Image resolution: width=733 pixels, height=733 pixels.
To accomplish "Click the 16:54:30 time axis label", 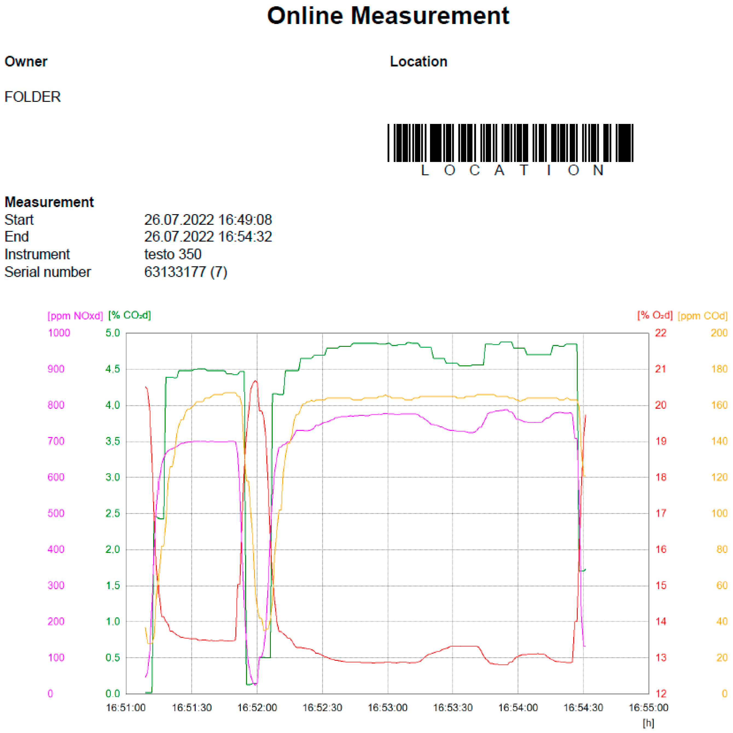I will coord(583,708).
